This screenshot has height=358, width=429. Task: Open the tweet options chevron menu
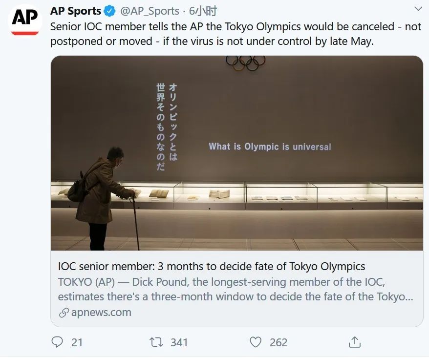pyautogui.click(x=418, y=9)
